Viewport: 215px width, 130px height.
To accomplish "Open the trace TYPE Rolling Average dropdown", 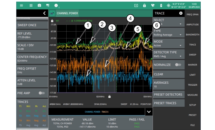I will [169, 33].
